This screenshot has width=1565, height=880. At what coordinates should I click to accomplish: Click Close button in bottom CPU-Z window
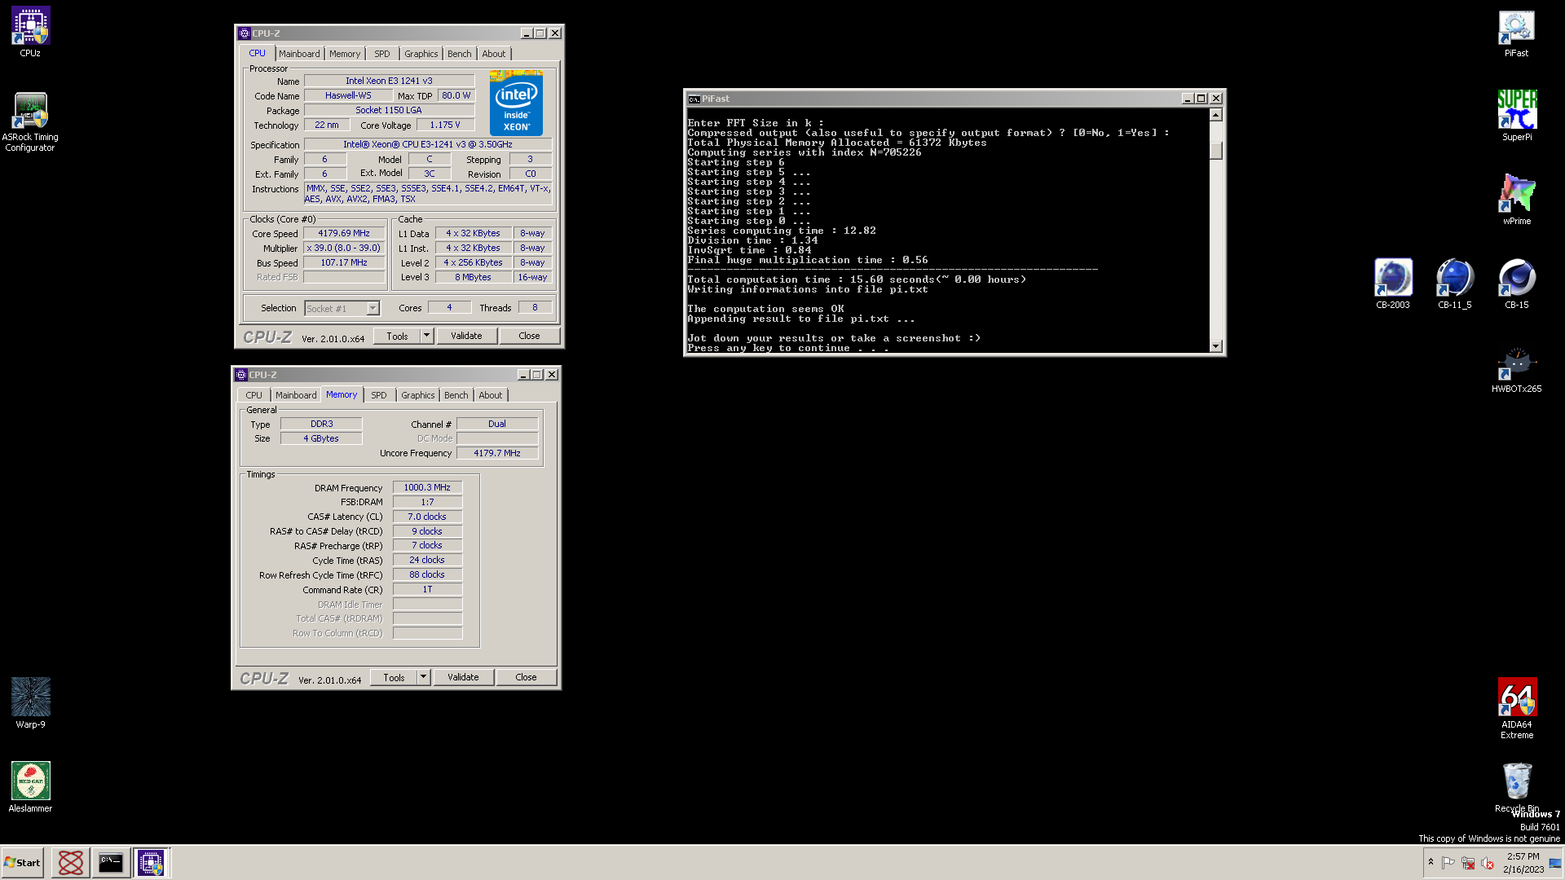526,678
